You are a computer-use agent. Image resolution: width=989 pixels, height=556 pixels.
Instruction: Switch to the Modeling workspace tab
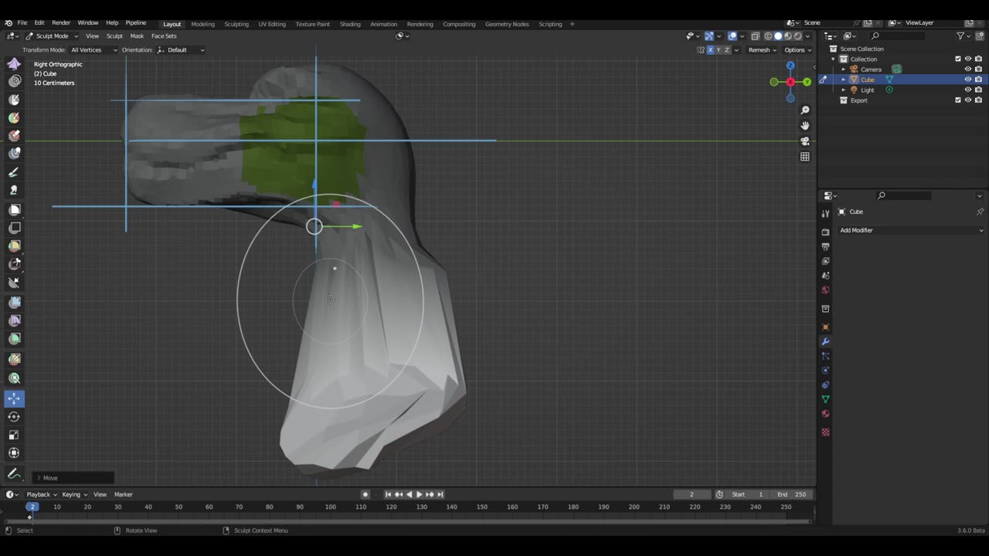tap(202, 24)
